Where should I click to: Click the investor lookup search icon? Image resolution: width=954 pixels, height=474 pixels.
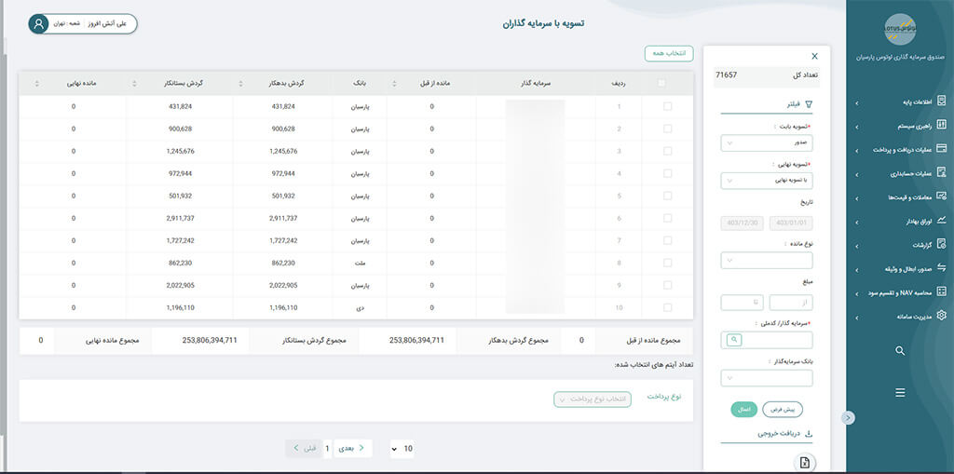point(733,341)
